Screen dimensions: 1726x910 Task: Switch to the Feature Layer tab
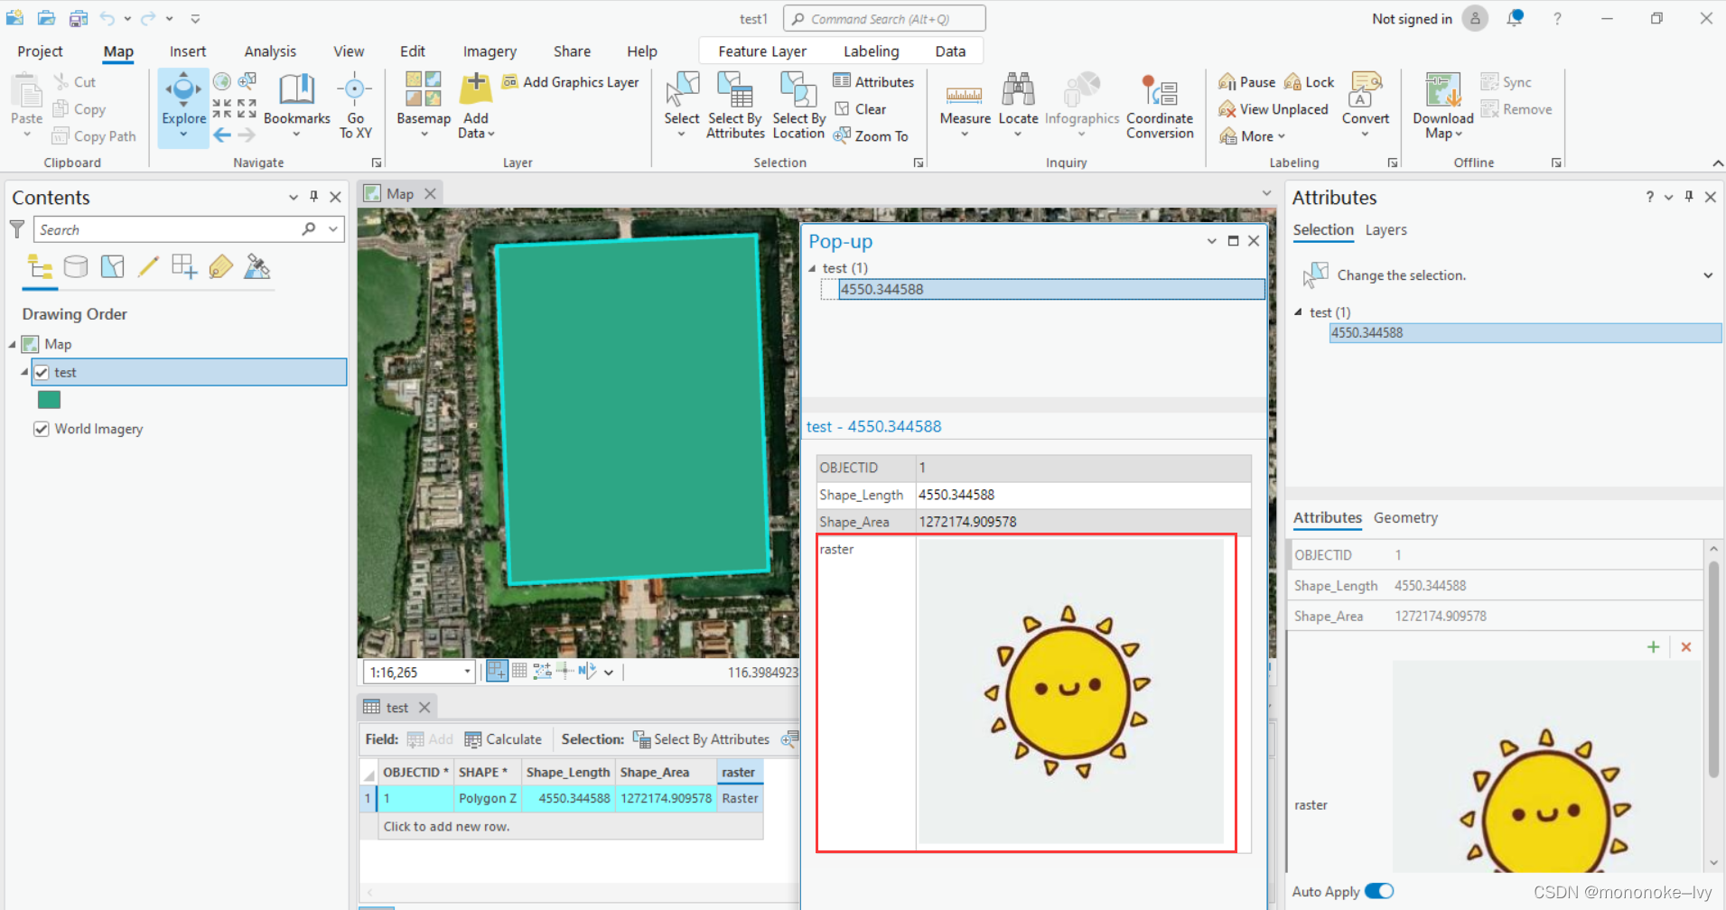pos(762,51)
